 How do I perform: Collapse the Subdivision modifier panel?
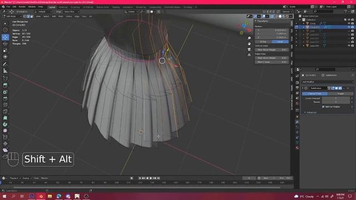click(x=303, y=88)
